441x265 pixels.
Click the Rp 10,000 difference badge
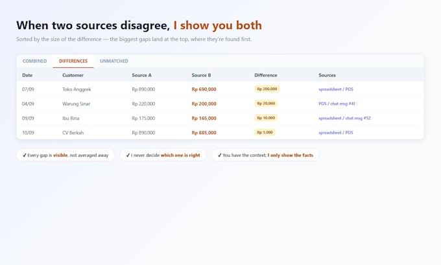(266, 118)
